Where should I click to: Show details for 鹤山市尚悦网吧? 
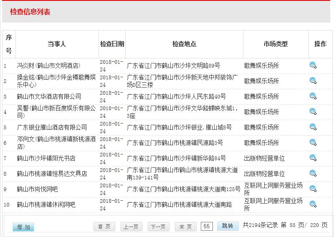(313, 189)
